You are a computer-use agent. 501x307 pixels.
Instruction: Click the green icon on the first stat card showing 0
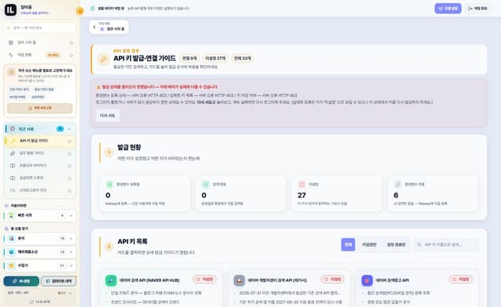click(110, 184)
